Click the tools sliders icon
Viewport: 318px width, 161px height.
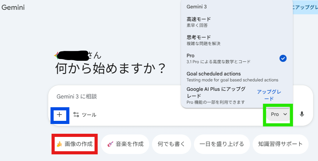pyautogui.click(x=76, y=115)
